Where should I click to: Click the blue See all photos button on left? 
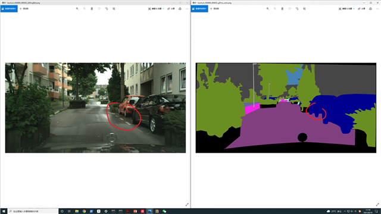coord(9,9)
